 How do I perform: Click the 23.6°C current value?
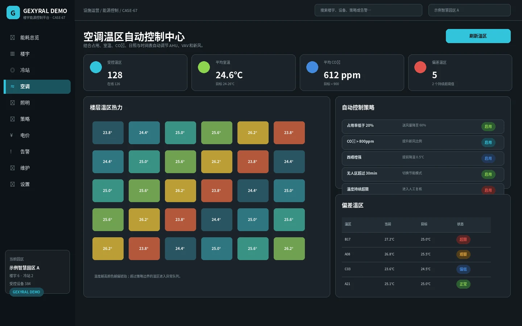[389, 269]
